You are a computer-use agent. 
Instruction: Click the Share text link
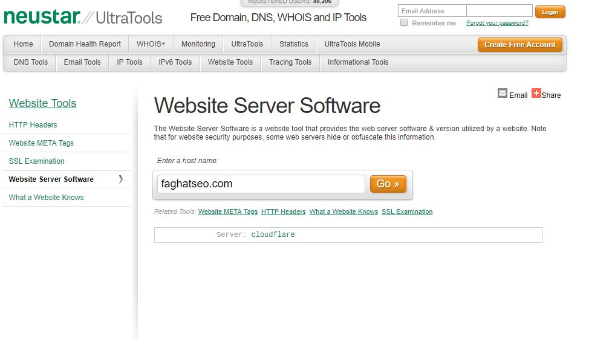click(x=551, y=95)
